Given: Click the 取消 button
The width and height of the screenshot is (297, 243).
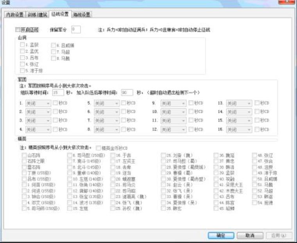Looking at the screenshot, I should [250, 236].
